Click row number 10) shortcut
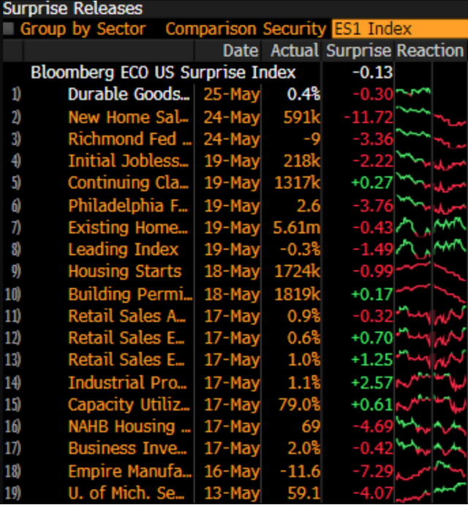The image size is (468, 505). tap(13, 294)
